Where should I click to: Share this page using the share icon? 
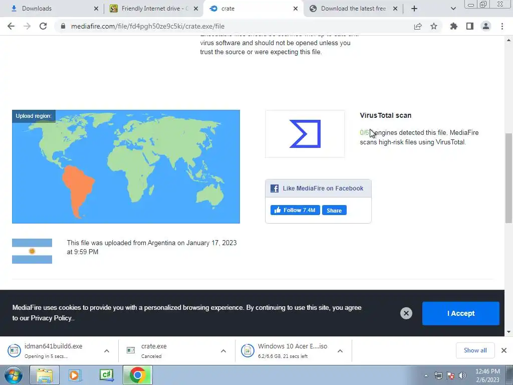click(x=418, y=26)
